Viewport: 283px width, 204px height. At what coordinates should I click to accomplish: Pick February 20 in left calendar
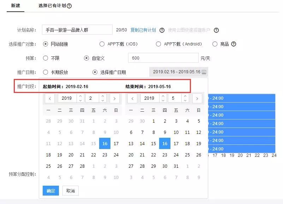[x=71, y=155]
